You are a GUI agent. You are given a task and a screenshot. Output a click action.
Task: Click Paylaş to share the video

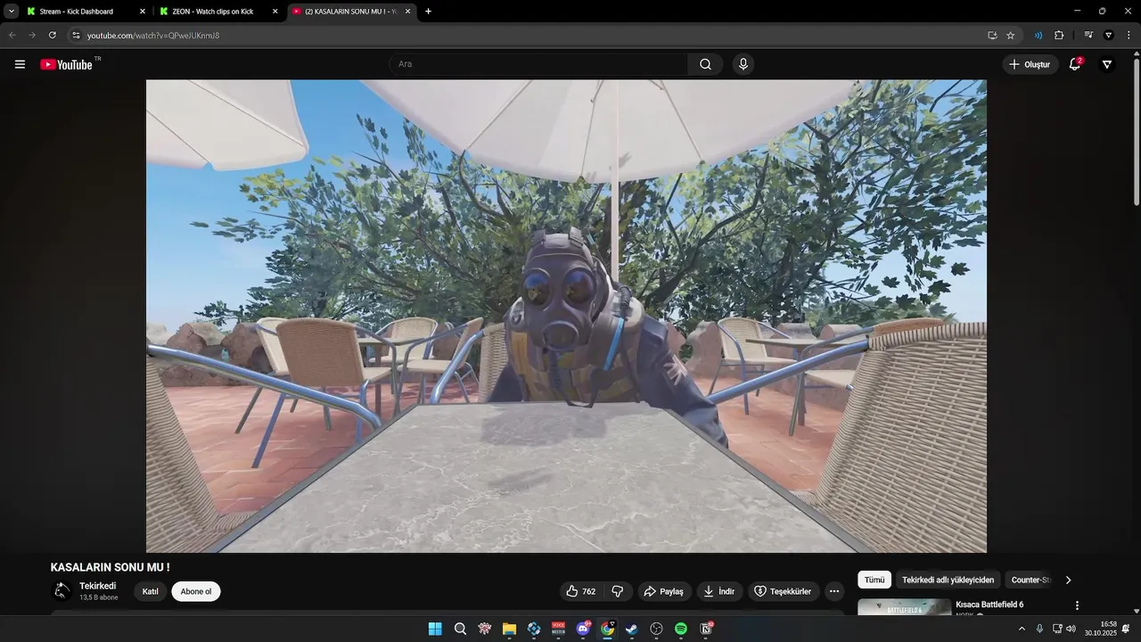coord(663,591)
